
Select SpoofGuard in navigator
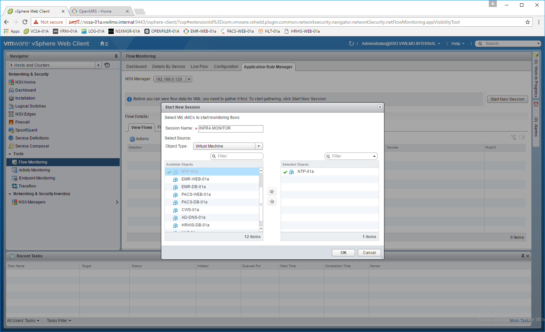coord(26,130)
